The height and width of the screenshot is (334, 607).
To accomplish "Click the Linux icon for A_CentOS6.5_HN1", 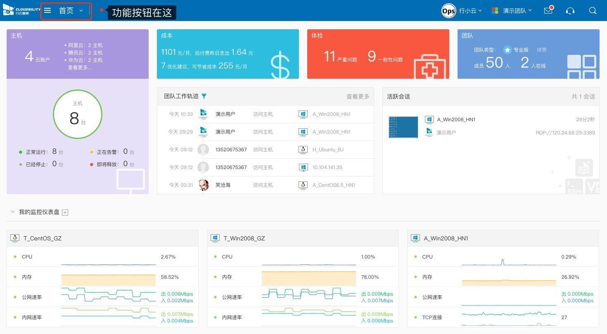I will coord(303,185).
